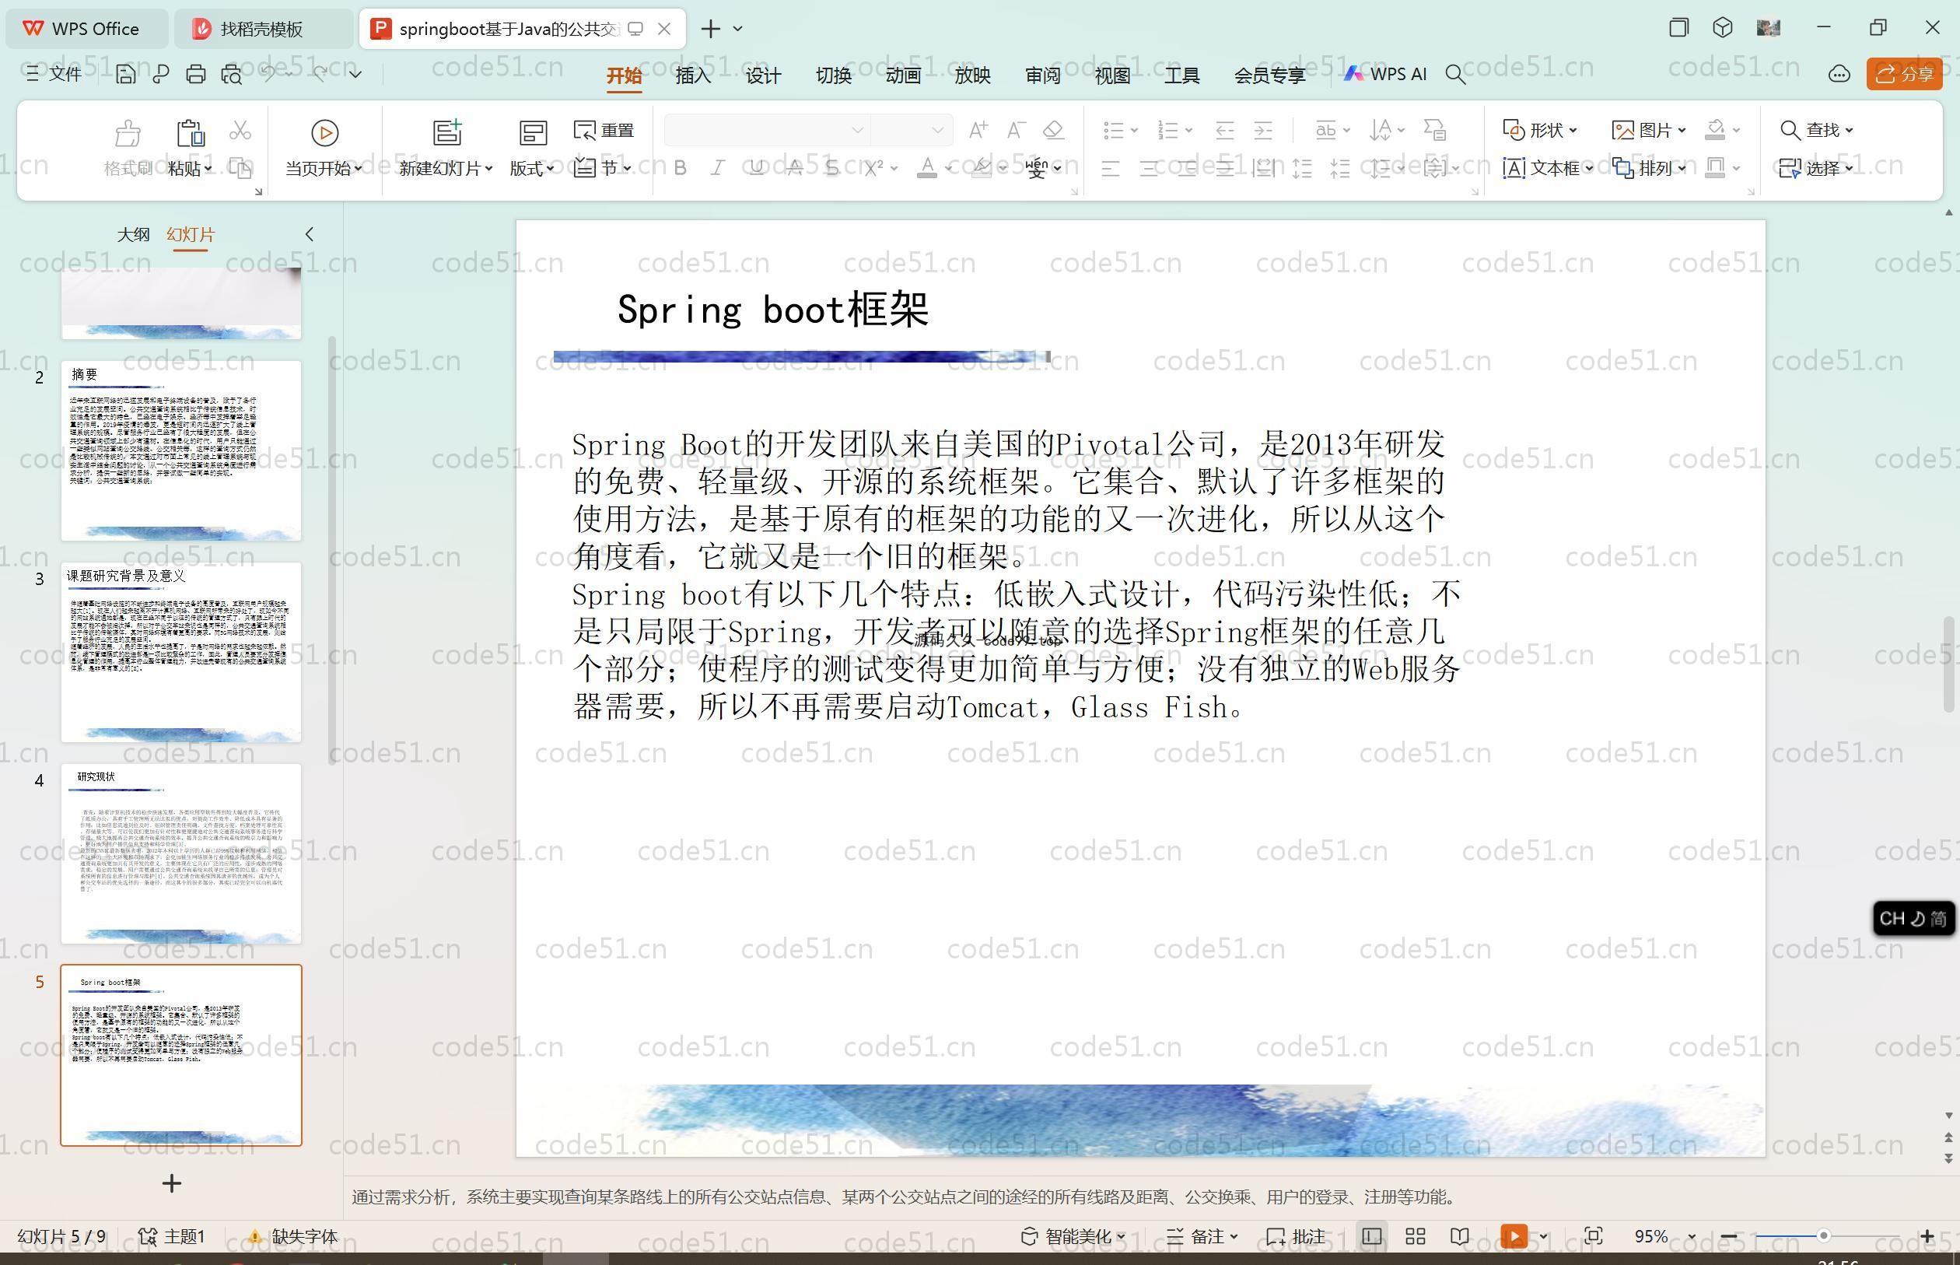This screenshot has height=1265, width=1960.
Task: Add new slide plus button in panel
Action: pyautogui.click(x=172, y=1183)
